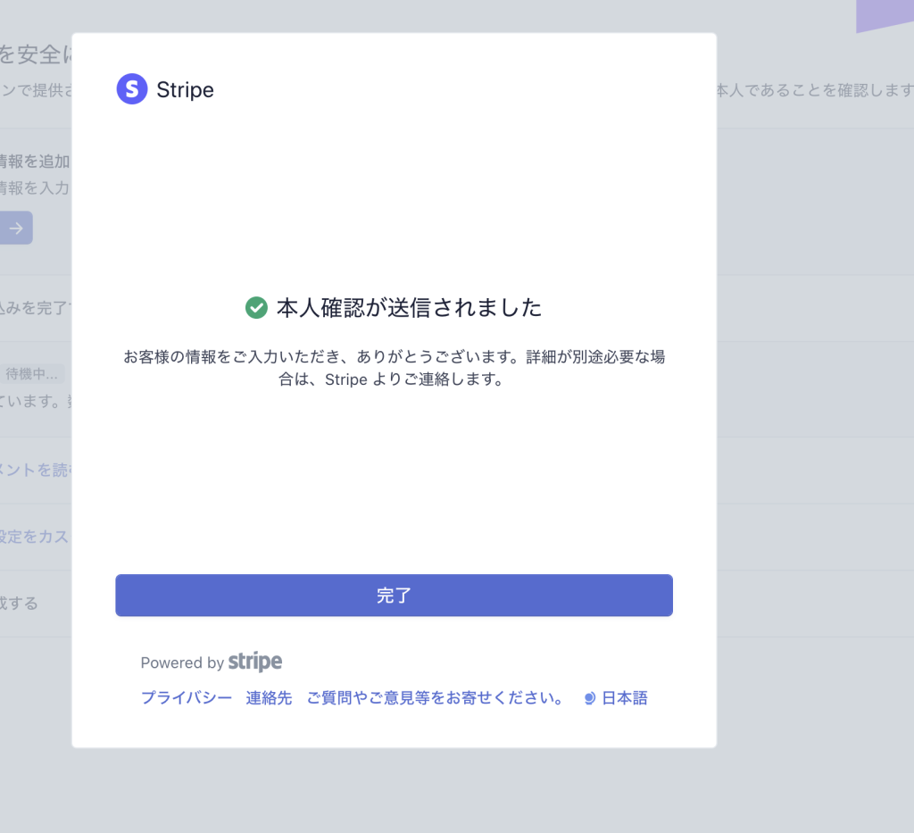Click the partially hidden メントを読 link

coord(35,471)
